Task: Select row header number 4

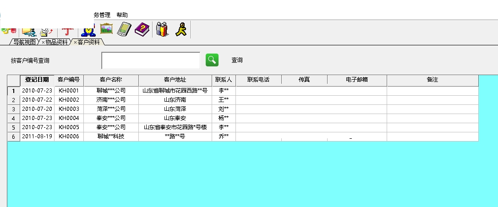Action: [x=14, y=119]
